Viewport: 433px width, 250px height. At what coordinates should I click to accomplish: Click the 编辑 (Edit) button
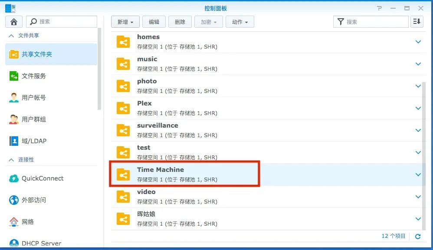tap(154, 21)
